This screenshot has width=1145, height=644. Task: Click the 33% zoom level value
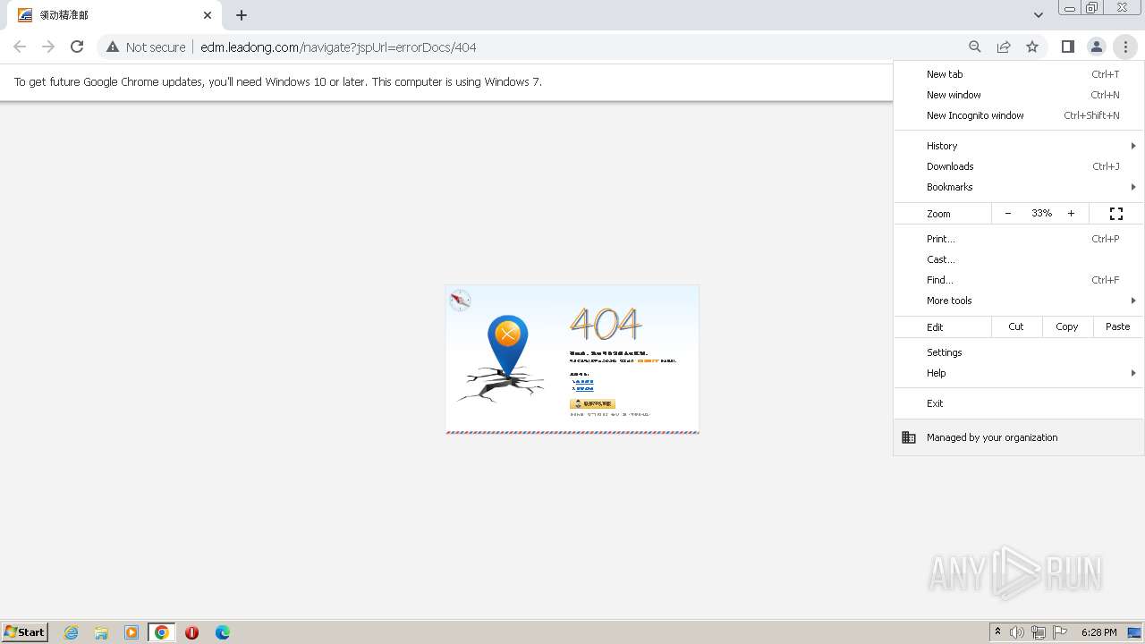1041,213
